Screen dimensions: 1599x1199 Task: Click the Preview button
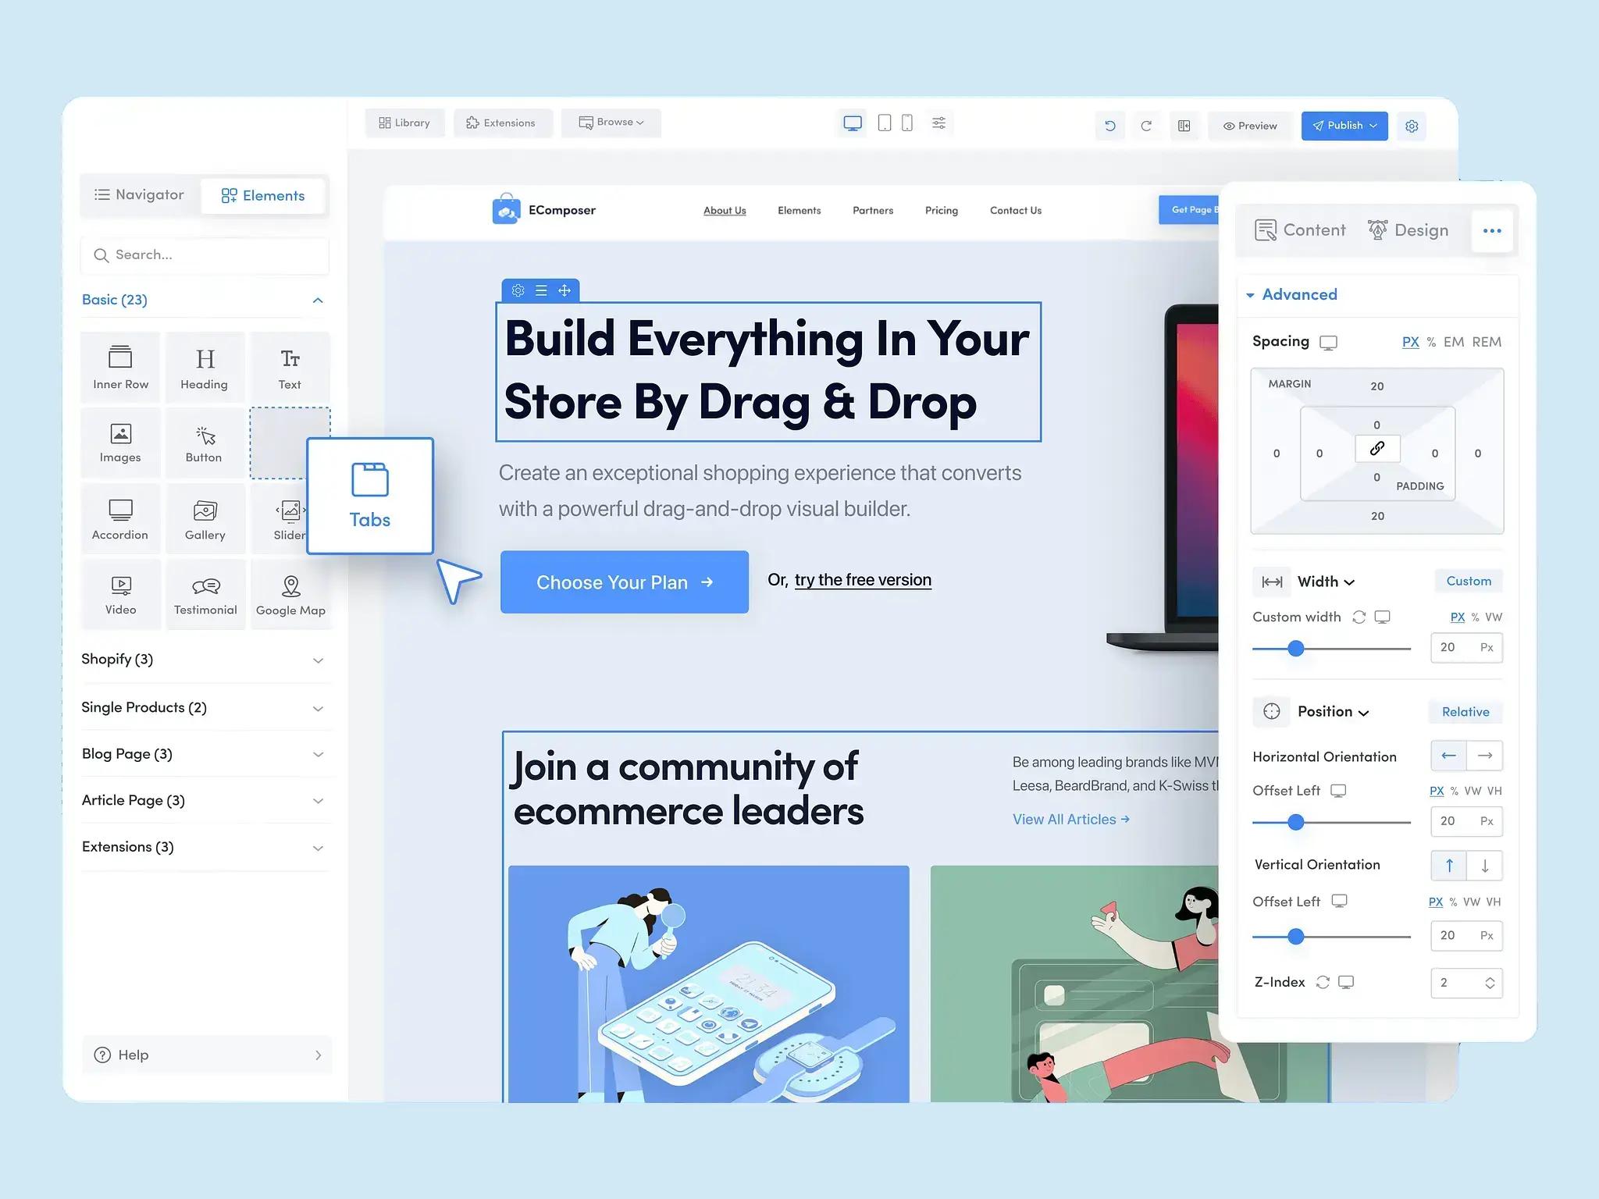[1249, 125]
